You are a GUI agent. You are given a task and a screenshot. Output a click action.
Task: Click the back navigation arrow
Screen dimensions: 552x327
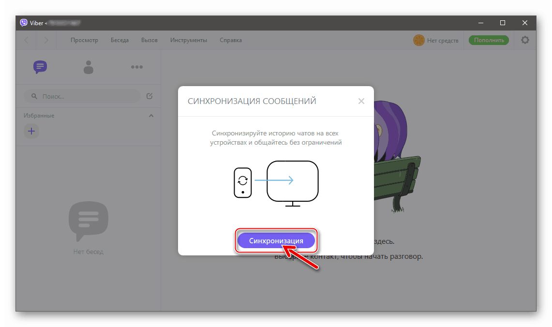pyautogui.click(x=26, y=40)
